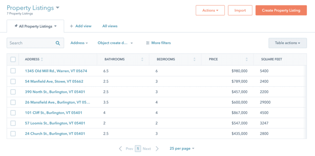Click Add view tab
Viewport: 315px width, 156px height.
[81, 26]
